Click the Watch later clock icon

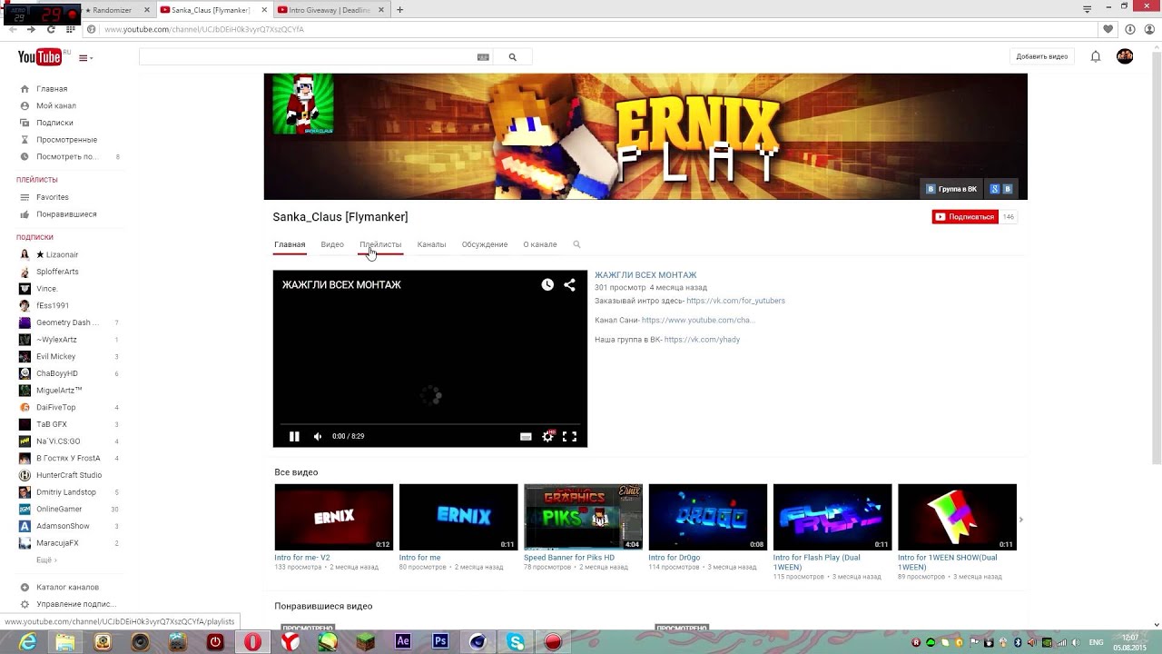547,285
